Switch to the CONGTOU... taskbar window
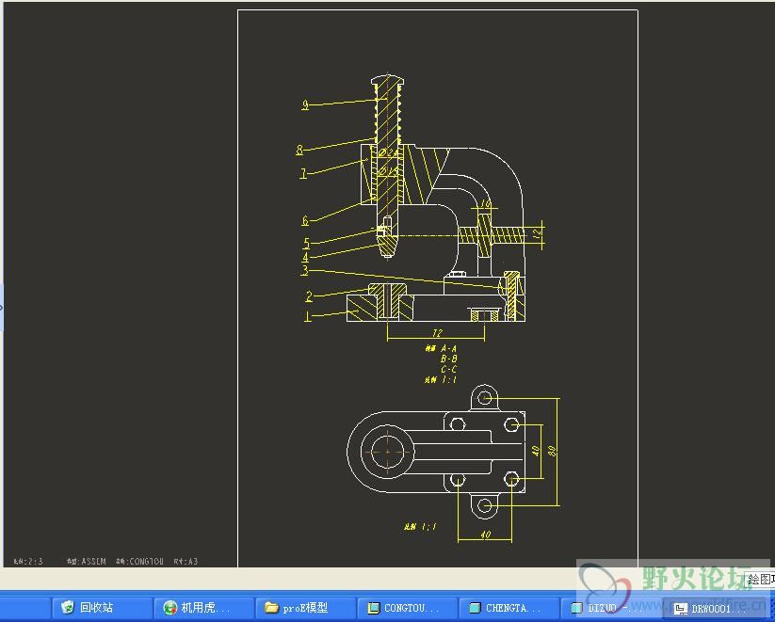775x622 pixels. click(407, 608)
